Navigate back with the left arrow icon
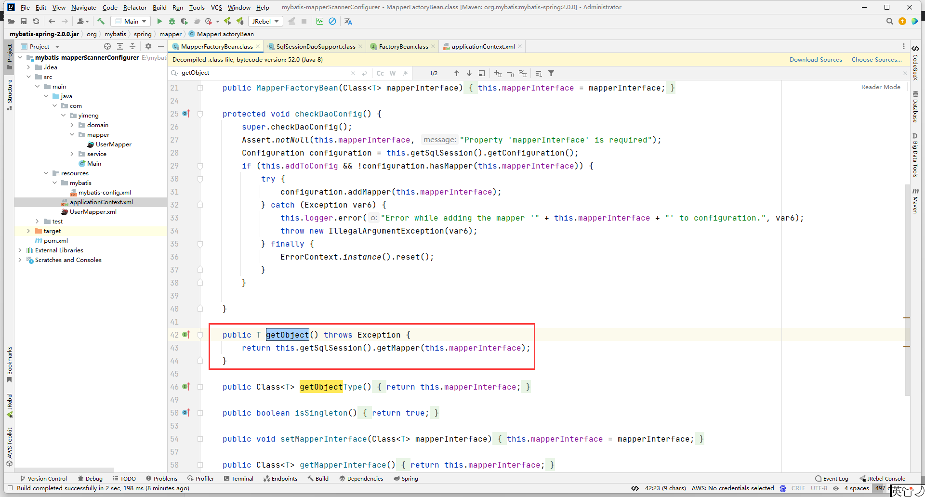The width and height of the screenshot is (925, 497). tap(52, 21)
